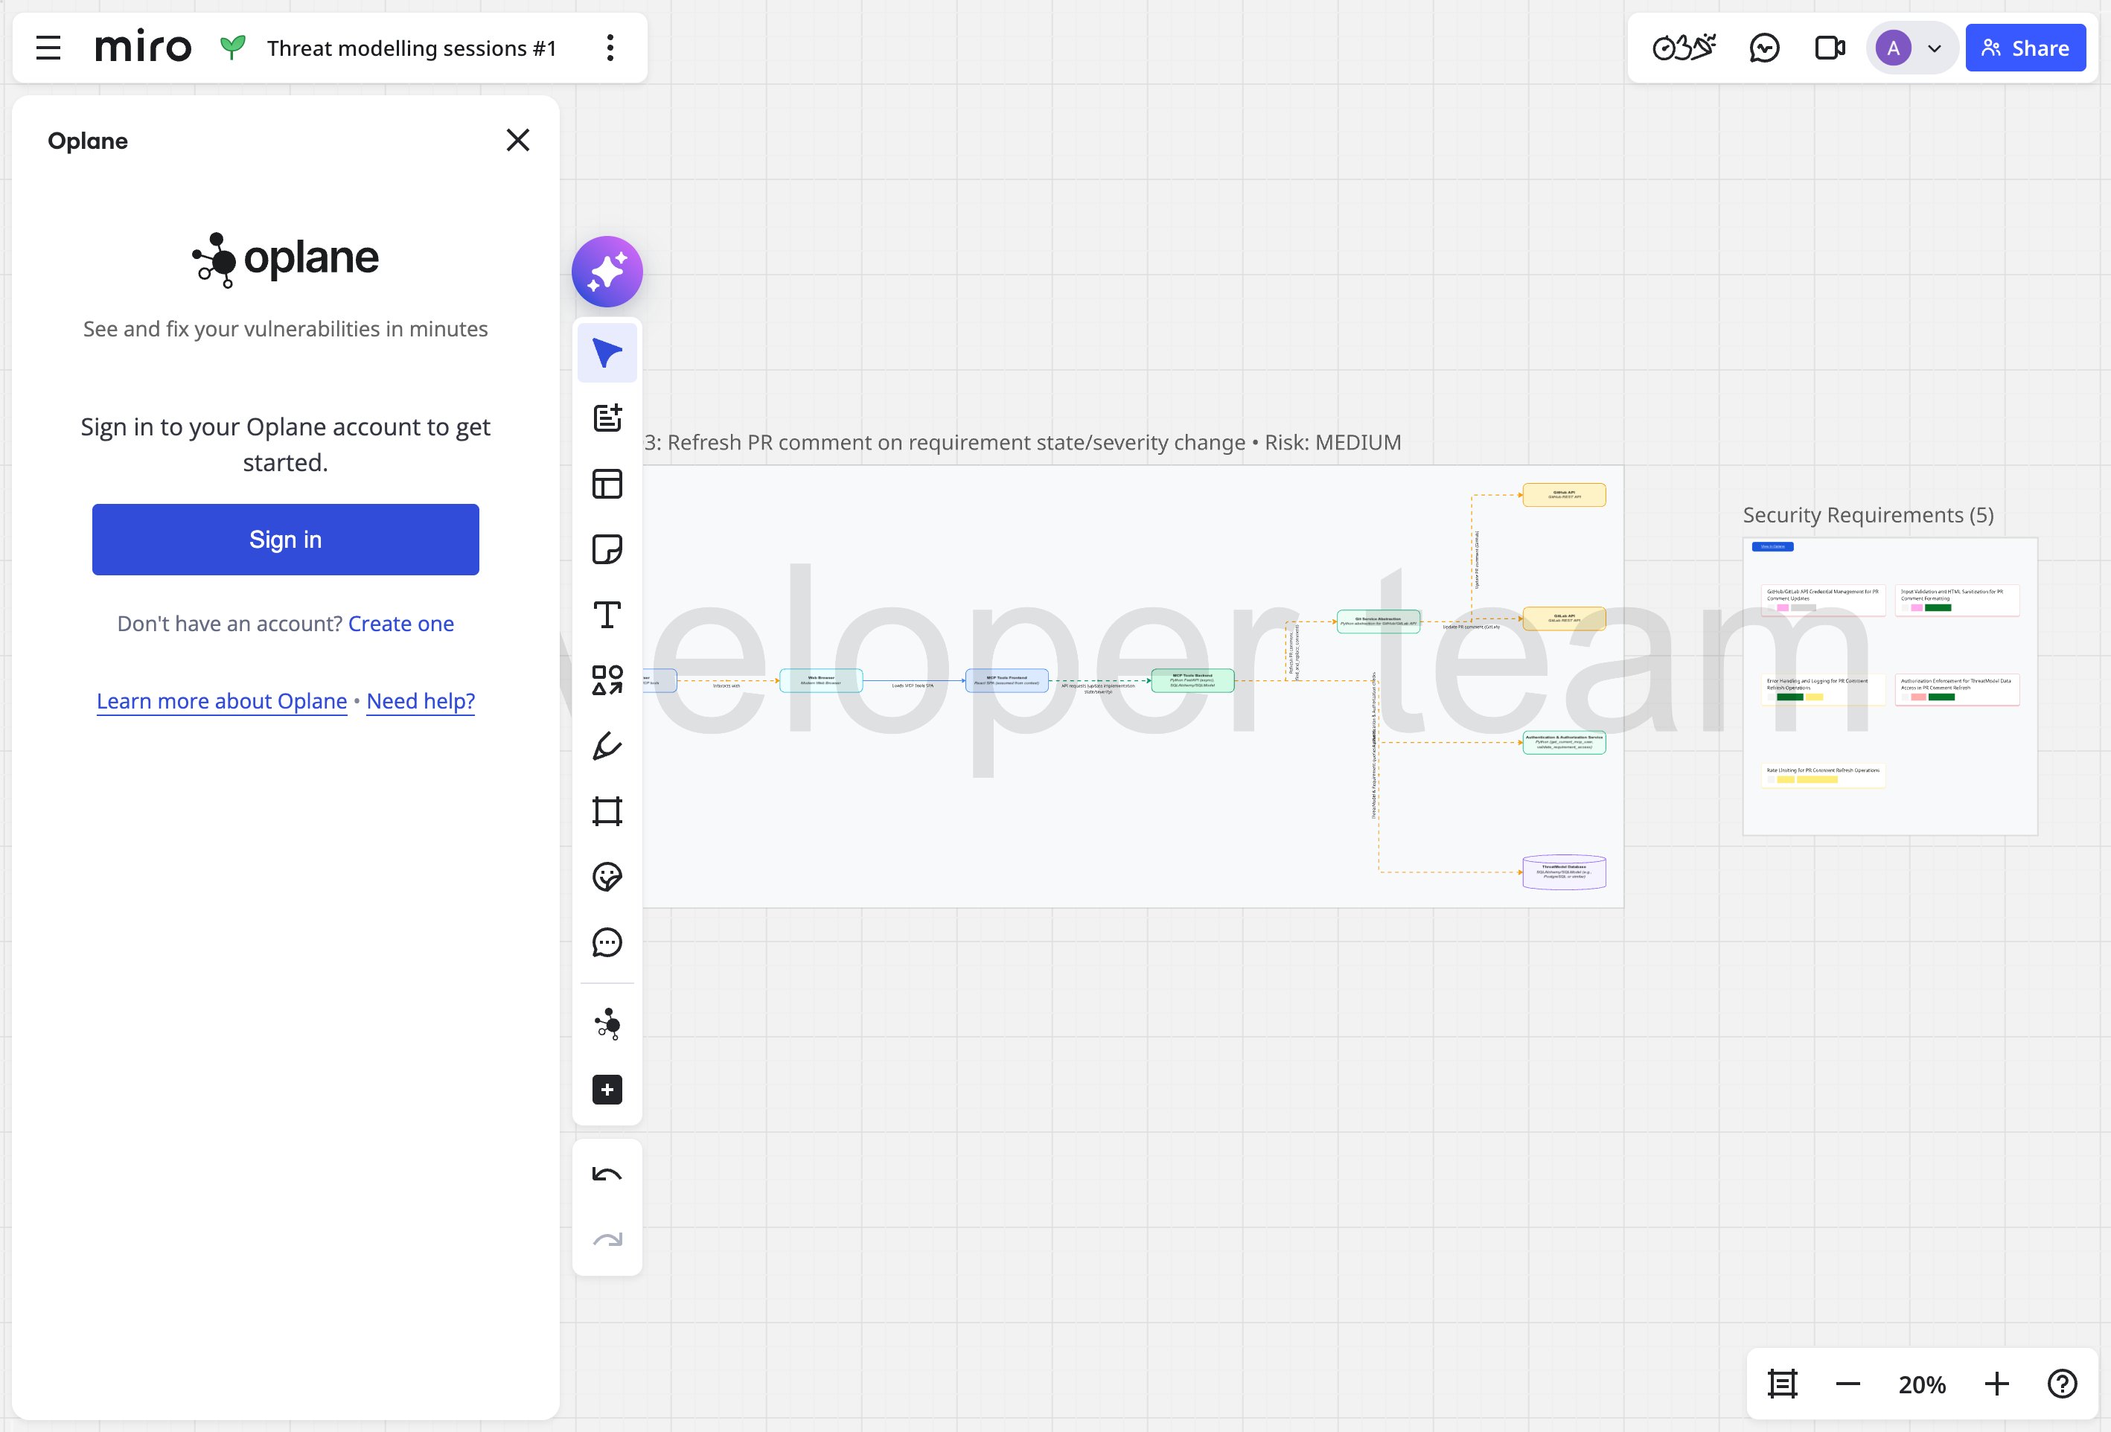This screenshot has height=1432, width=2111.
Task: Click the blue button in Security Requirements frame
Action: [x=1772, y=546]
